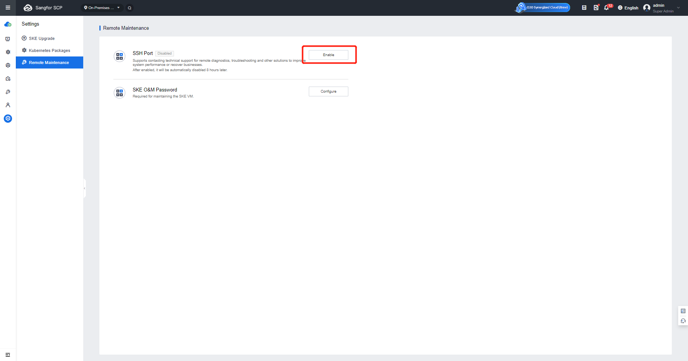This screenshot has height=361, width=688.
Task: Open the hamburger main menu
Action: pyautogui.click(x=8, y=8)
